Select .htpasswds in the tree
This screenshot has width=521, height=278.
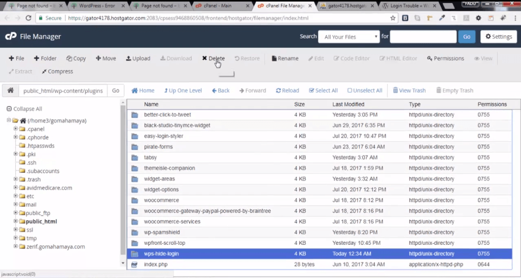[40, 145]
